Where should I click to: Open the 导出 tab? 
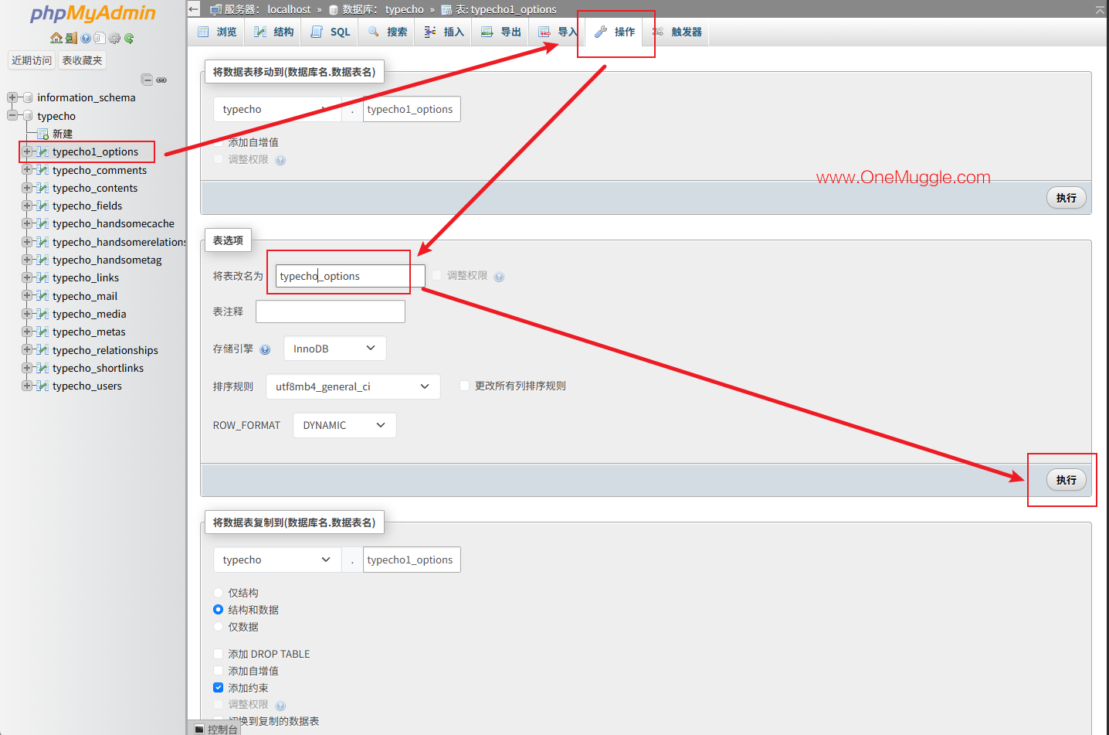(x=500, y=32)
